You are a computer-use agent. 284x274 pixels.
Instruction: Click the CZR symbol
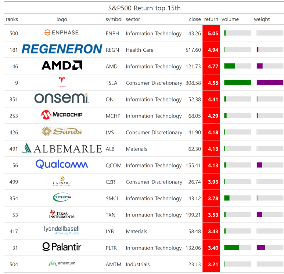pos(110,182)
